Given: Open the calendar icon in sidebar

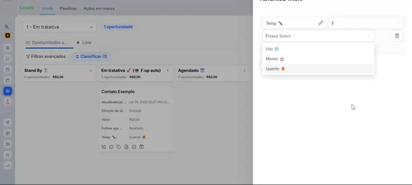Looking at the screenshot, I should click(x=7, y=69).
